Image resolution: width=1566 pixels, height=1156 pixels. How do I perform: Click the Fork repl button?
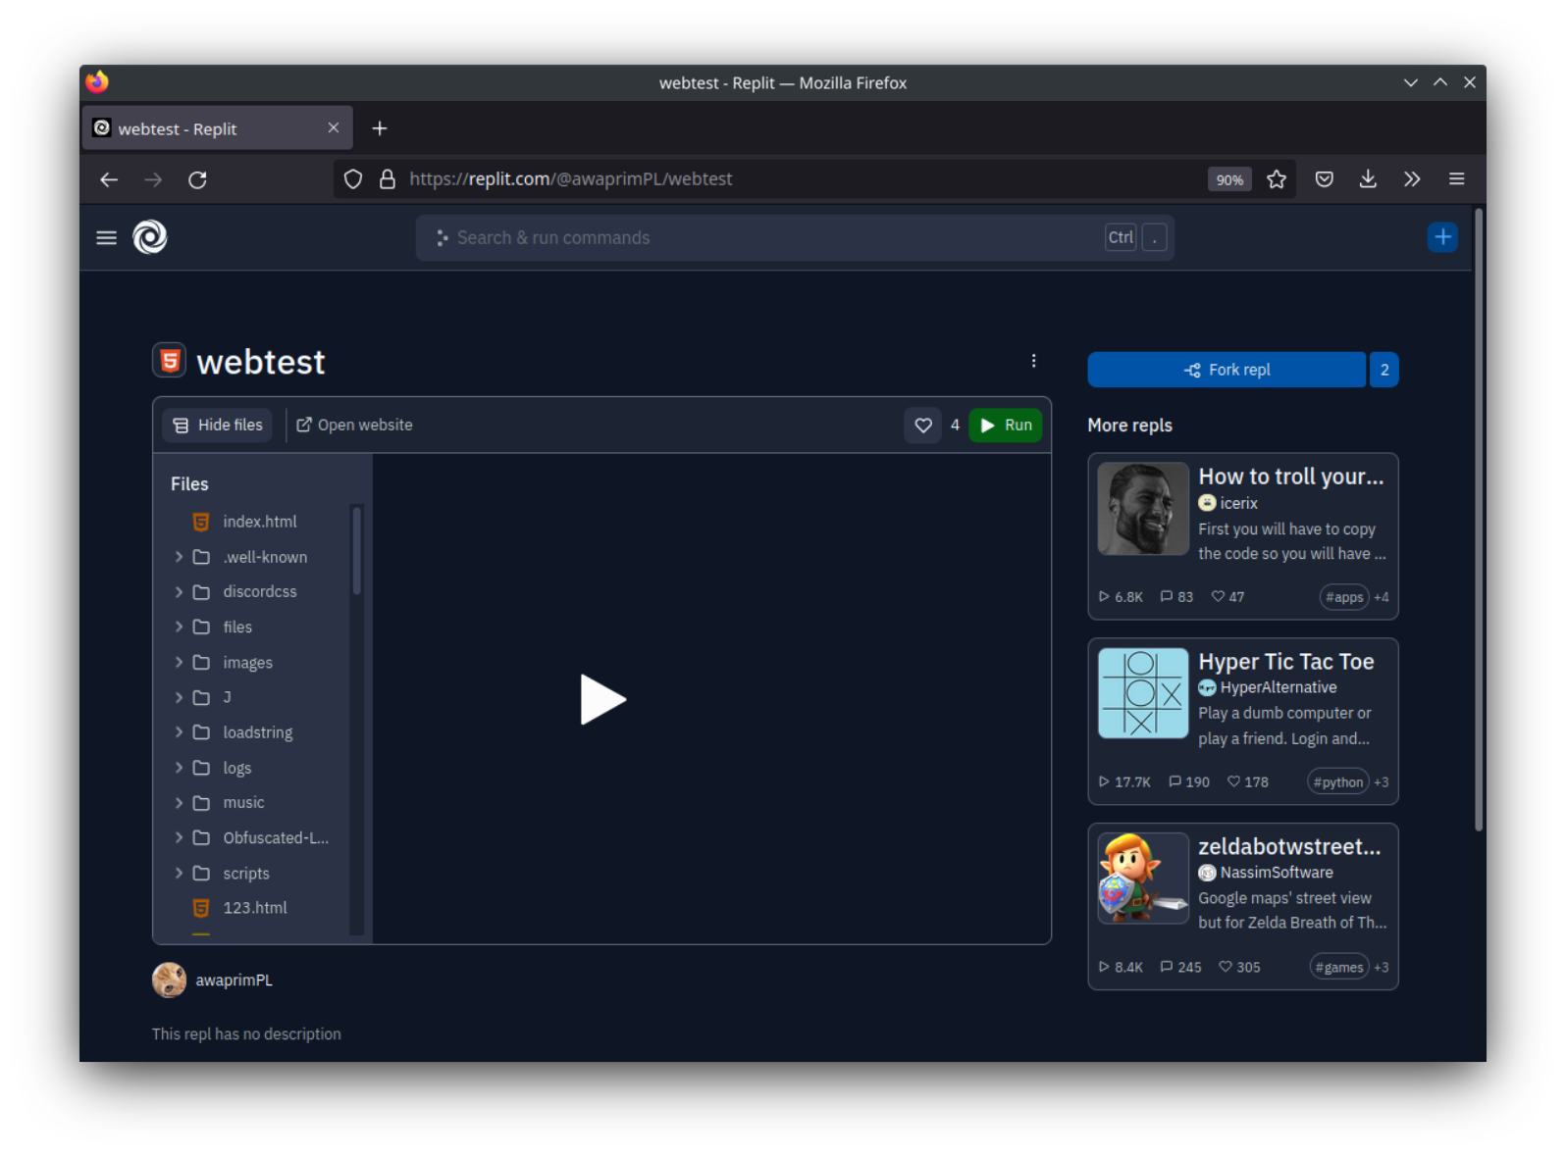click(1227, 370)
